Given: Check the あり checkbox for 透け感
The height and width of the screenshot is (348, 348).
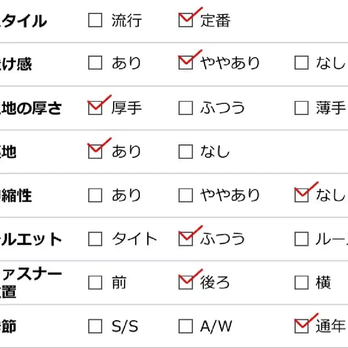Looking at the screenshot, I should click(95, 63).
